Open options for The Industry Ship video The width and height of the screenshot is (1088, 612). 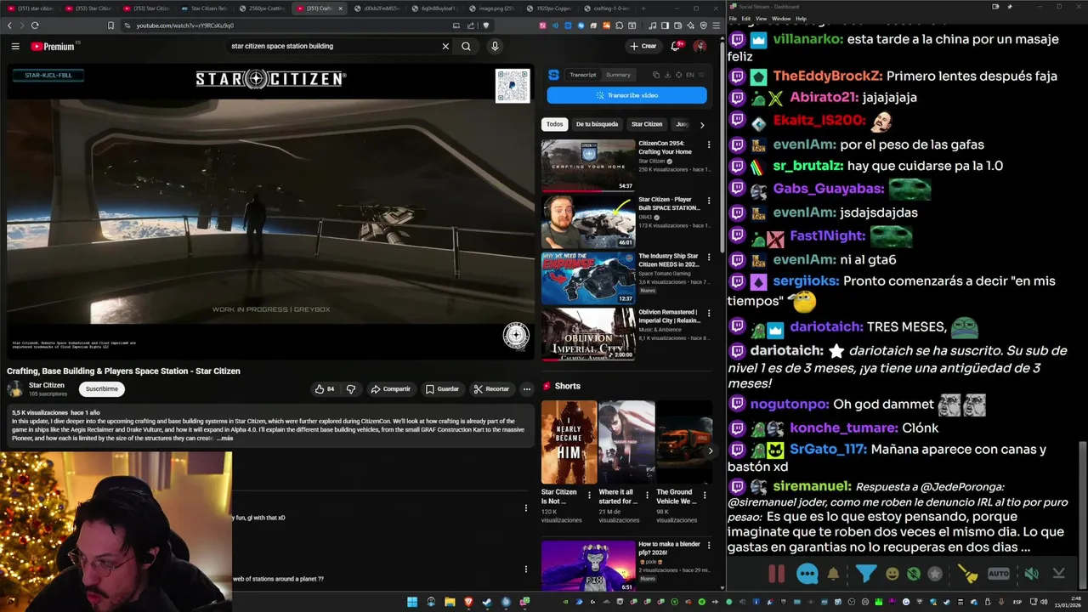point(709,257)
